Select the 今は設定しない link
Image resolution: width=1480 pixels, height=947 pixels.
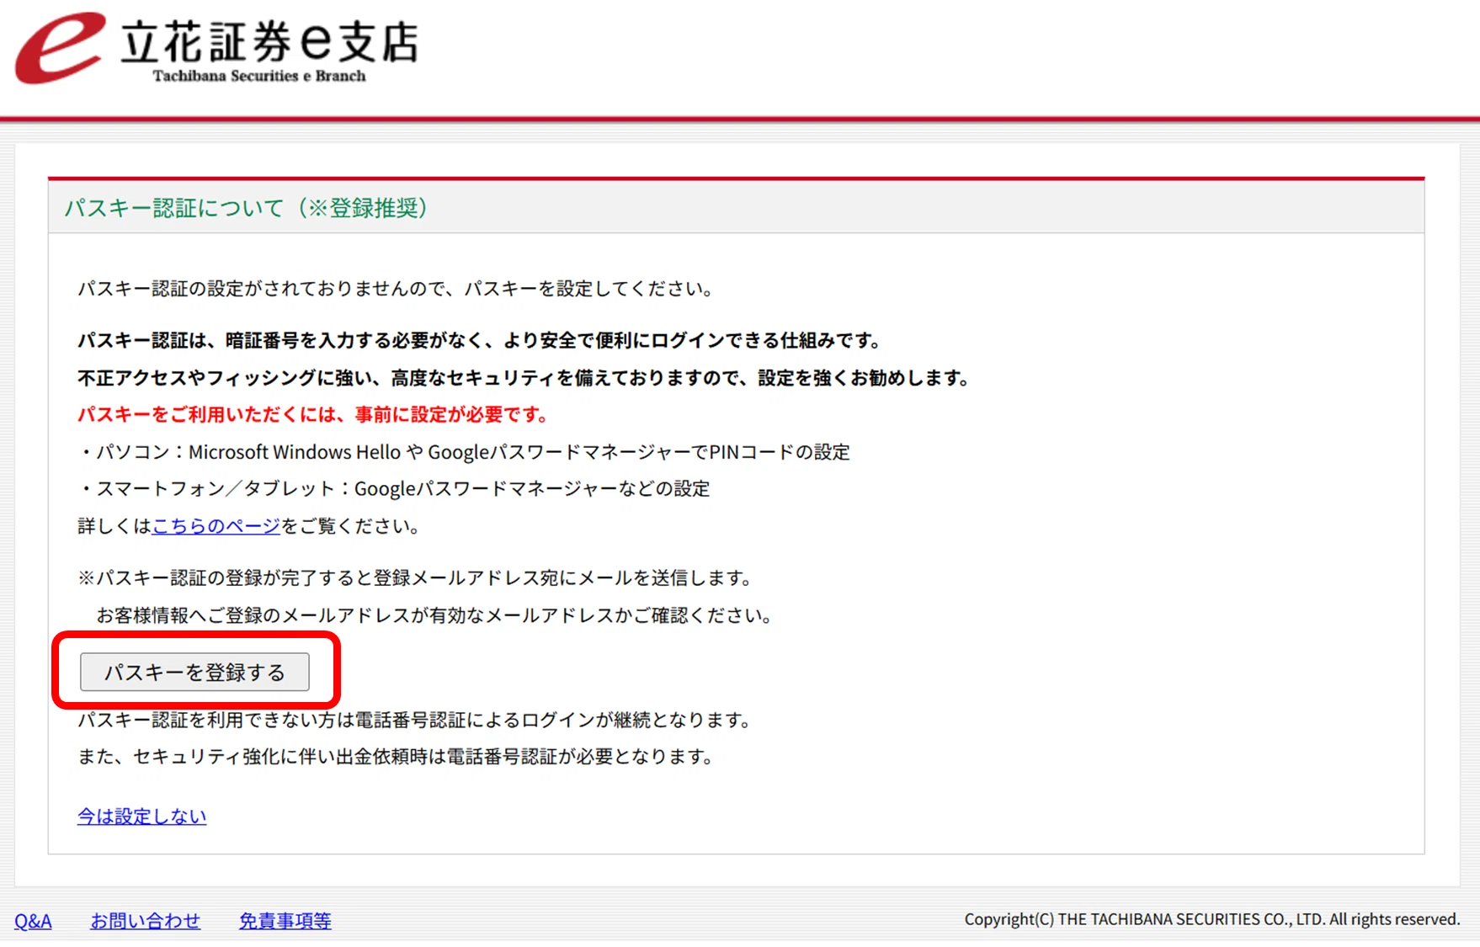[x=141, y=816]
